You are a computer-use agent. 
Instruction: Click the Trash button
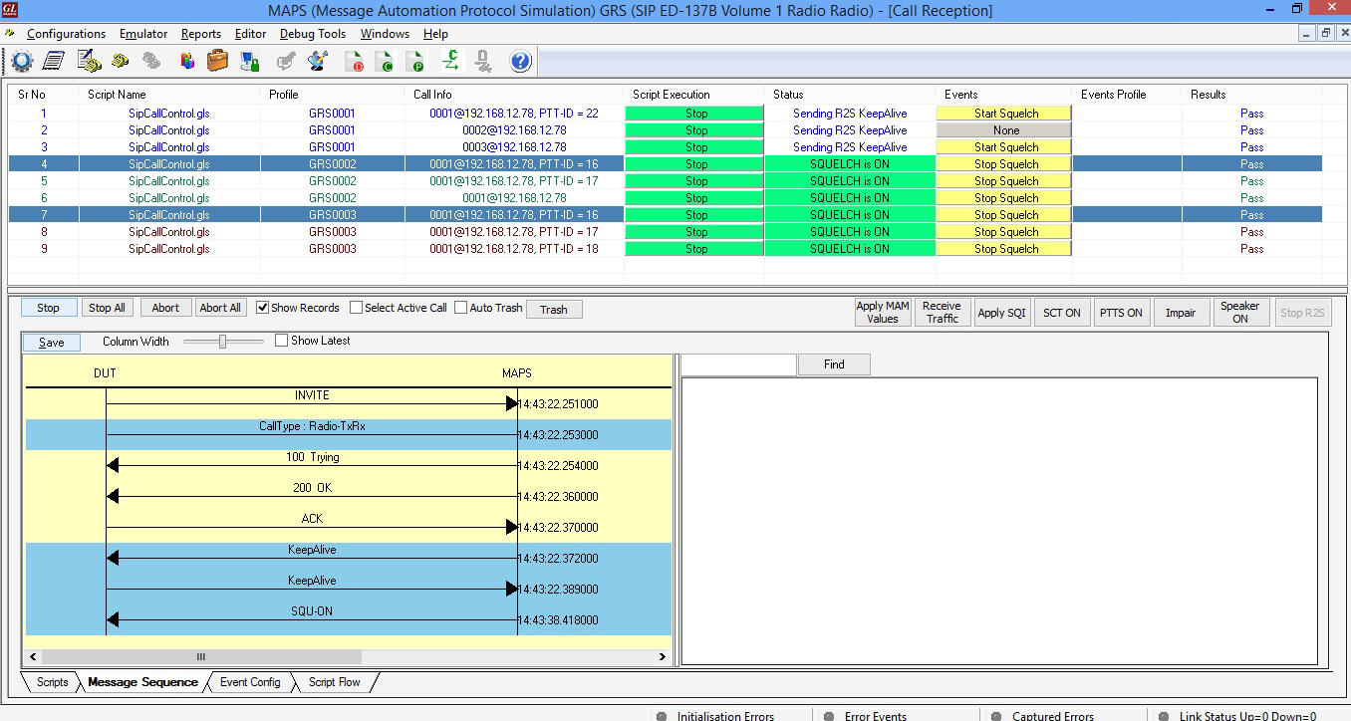point(554,310)
